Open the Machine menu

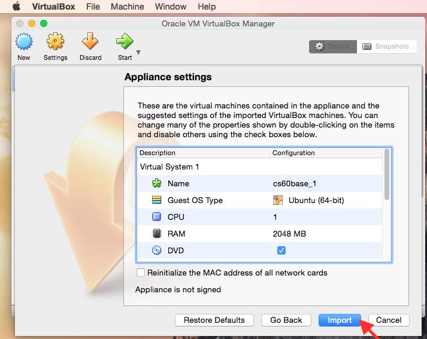[x=128, y=6]
